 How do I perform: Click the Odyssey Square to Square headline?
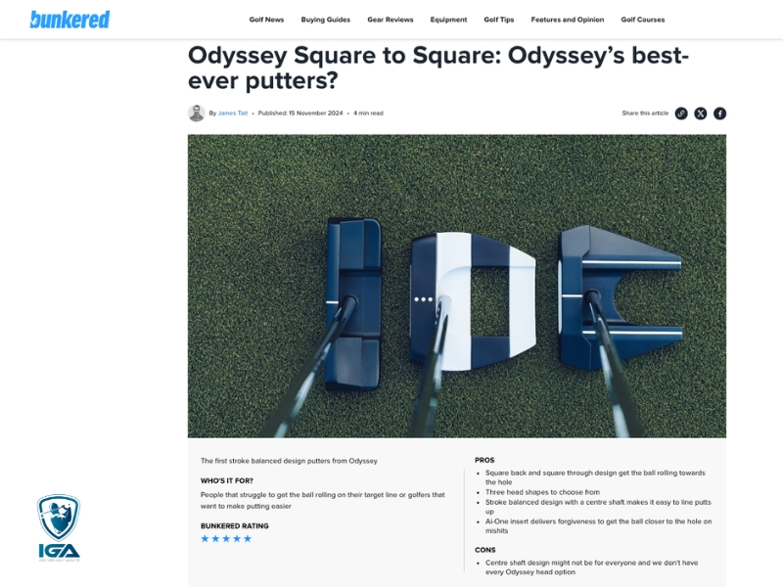coord(438,68)
